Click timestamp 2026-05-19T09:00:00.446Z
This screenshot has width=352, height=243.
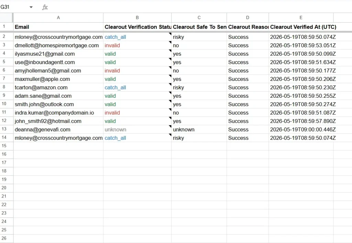click(x=303, y=129)
